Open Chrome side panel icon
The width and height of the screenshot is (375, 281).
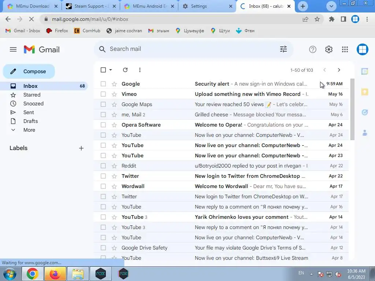pos(344,19)
